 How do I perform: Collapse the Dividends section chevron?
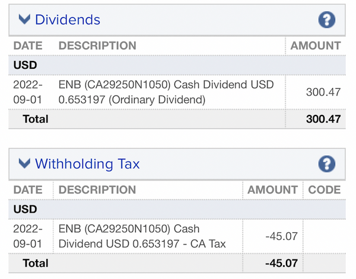tap(24, 20)
